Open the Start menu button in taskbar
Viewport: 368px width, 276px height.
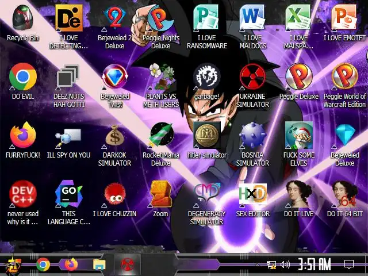click(14, 265)
